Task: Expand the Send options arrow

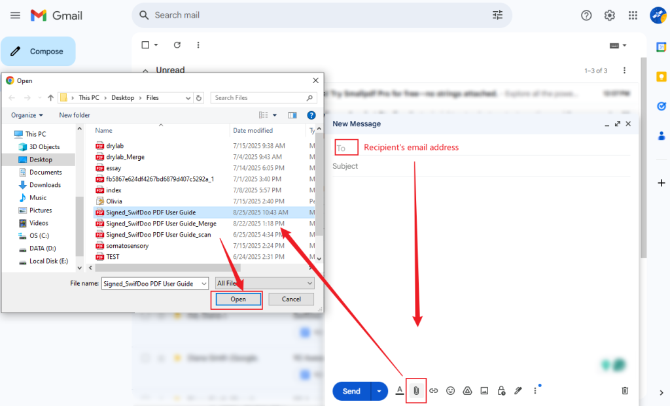Action: coord(378,390)
